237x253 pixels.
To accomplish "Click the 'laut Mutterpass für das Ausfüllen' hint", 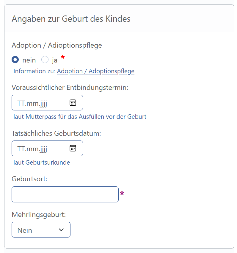I will 80,117.
